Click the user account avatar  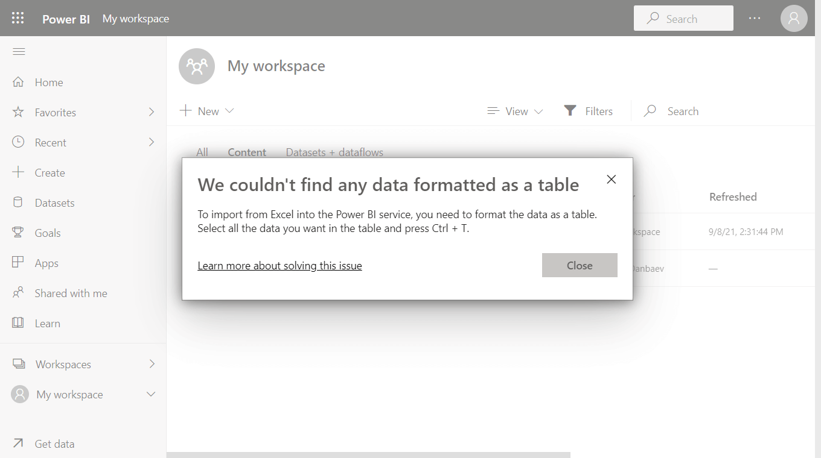coord(794,18)
